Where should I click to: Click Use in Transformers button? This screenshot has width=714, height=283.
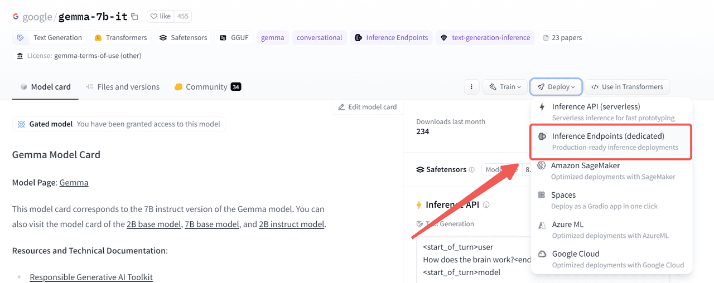[x=627, y=87]
